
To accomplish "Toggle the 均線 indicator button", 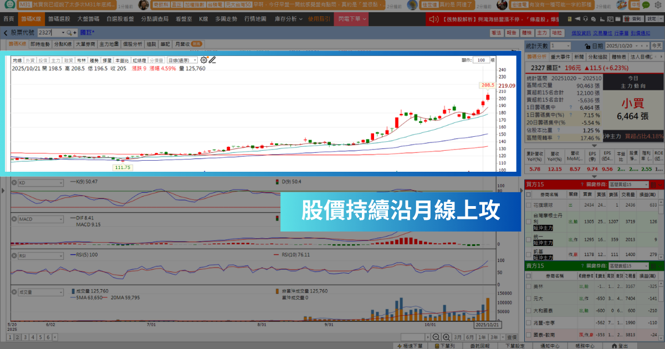I will (17, 60).
